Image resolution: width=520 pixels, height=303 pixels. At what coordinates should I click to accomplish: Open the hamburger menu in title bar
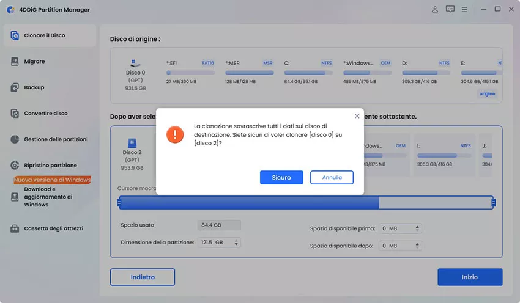click(464, 10)
